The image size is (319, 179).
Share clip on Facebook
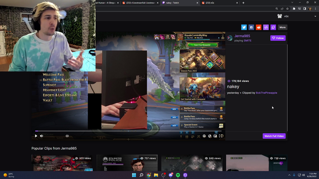point(251,27)
